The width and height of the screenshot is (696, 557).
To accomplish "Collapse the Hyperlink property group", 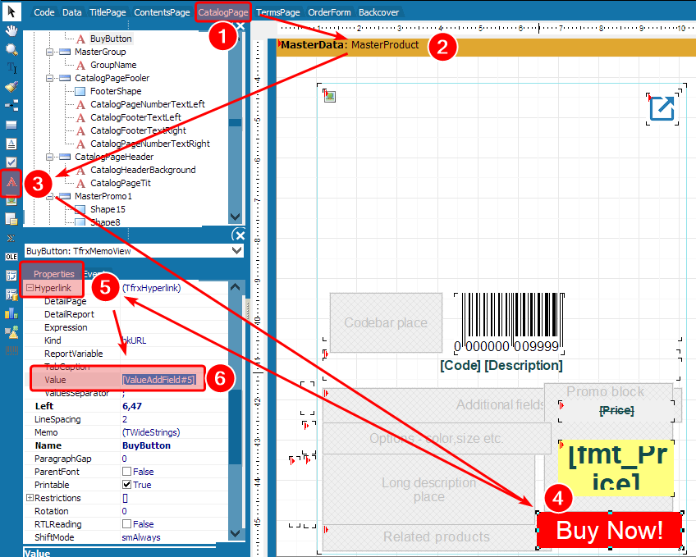I will coord(30,288).
